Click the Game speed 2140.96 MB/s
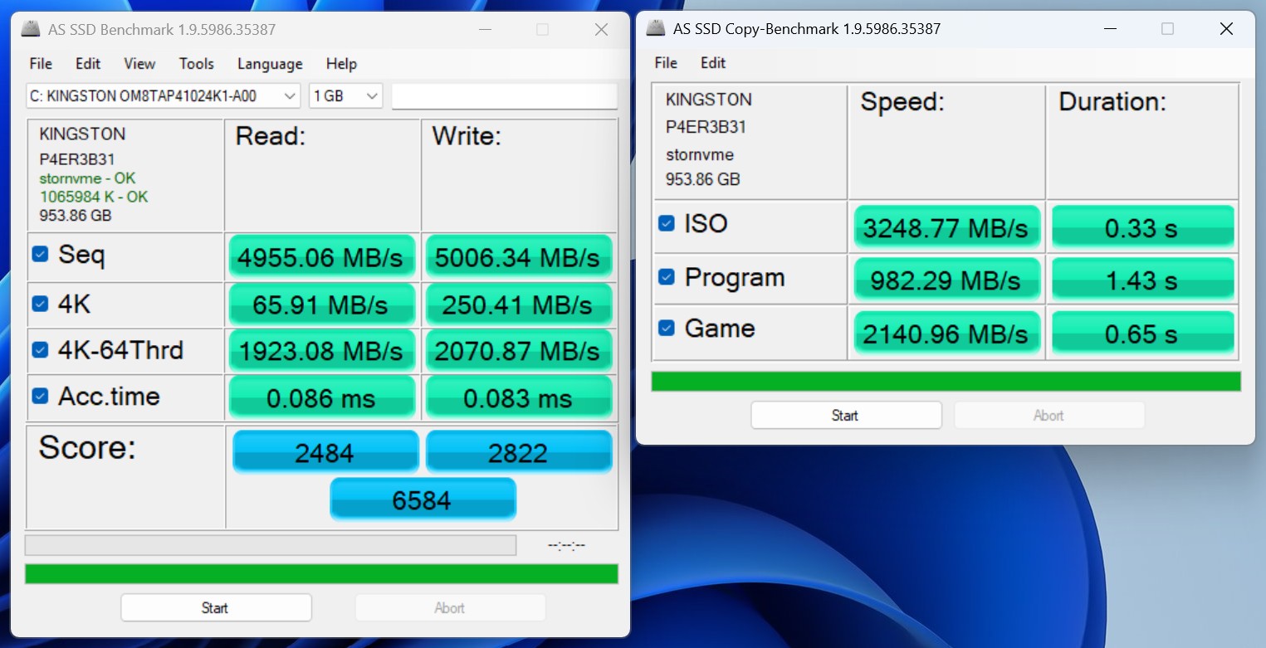 click(x=946, y=333)
